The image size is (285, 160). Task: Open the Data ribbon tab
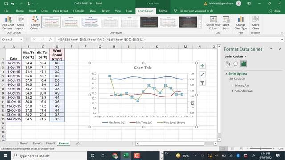[93, 11]
